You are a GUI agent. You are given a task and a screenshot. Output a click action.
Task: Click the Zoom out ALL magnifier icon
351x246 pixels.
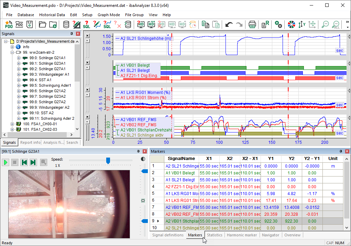coord(336,24)
